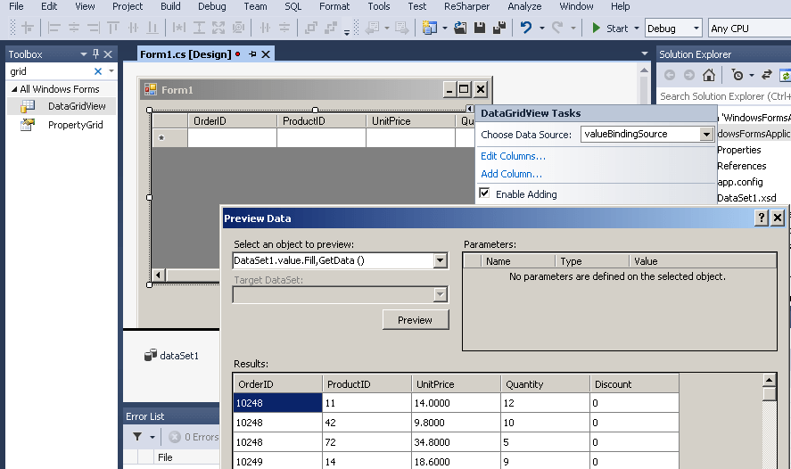Open the Toolbox window options dropdown arrow
Image resolution: width=791 pixels, height=469 pixels.
click(x=84, y=54)
